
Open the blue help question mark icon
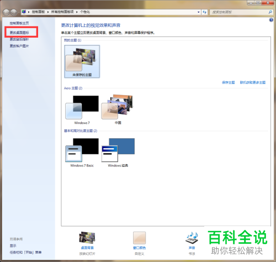(271, 20)
